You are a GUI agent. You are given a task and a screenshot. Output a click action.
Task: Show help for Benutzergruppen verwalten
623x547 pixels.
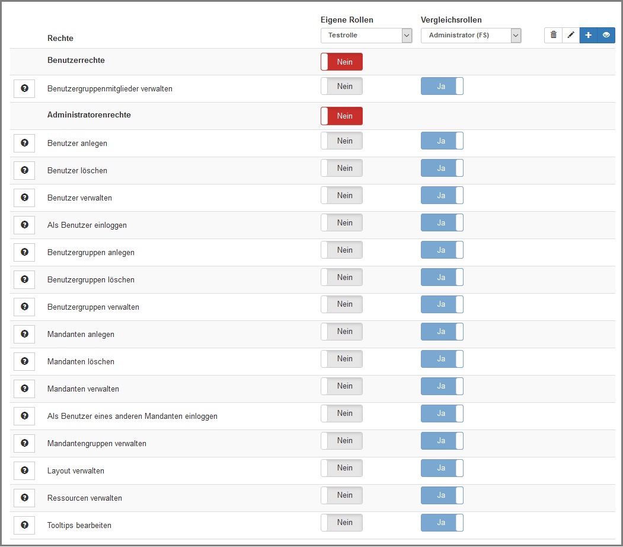coord(24,307)
